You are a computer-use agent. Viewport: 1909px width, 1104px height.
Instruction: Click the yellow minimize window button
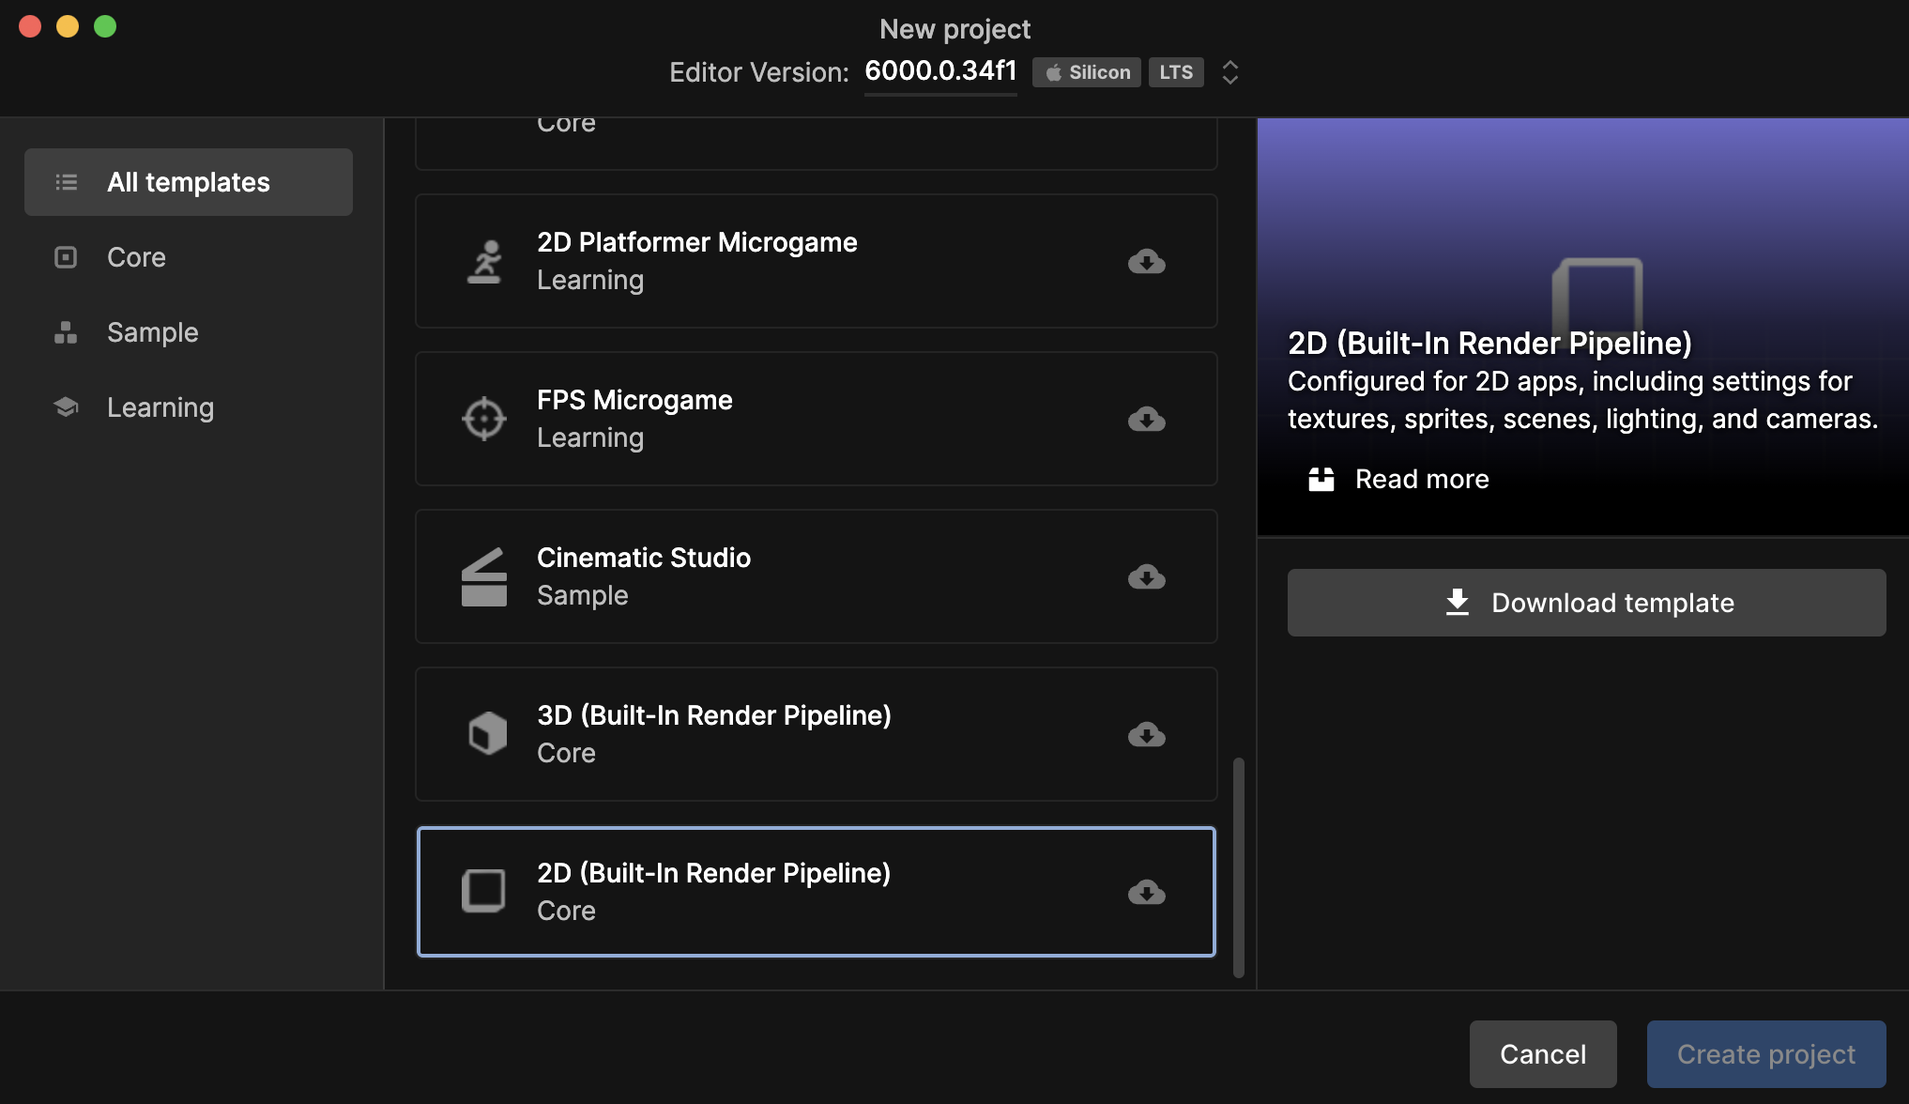[68, 26]
